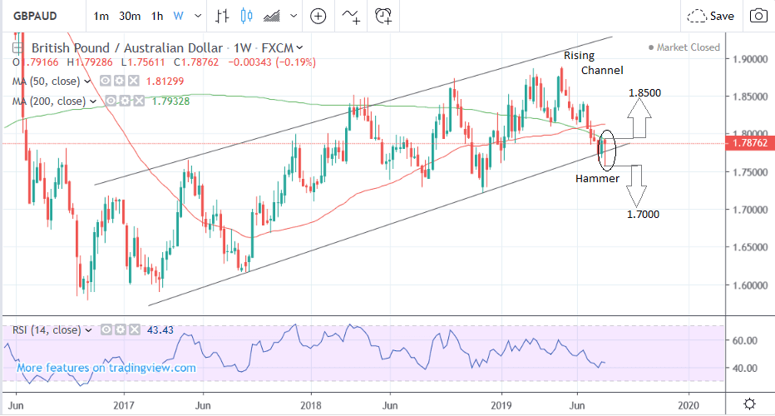This screenshot has height=416, width=775.
Task: Click the GBPAUD symbol search field
Action: [x=42, y=16]
